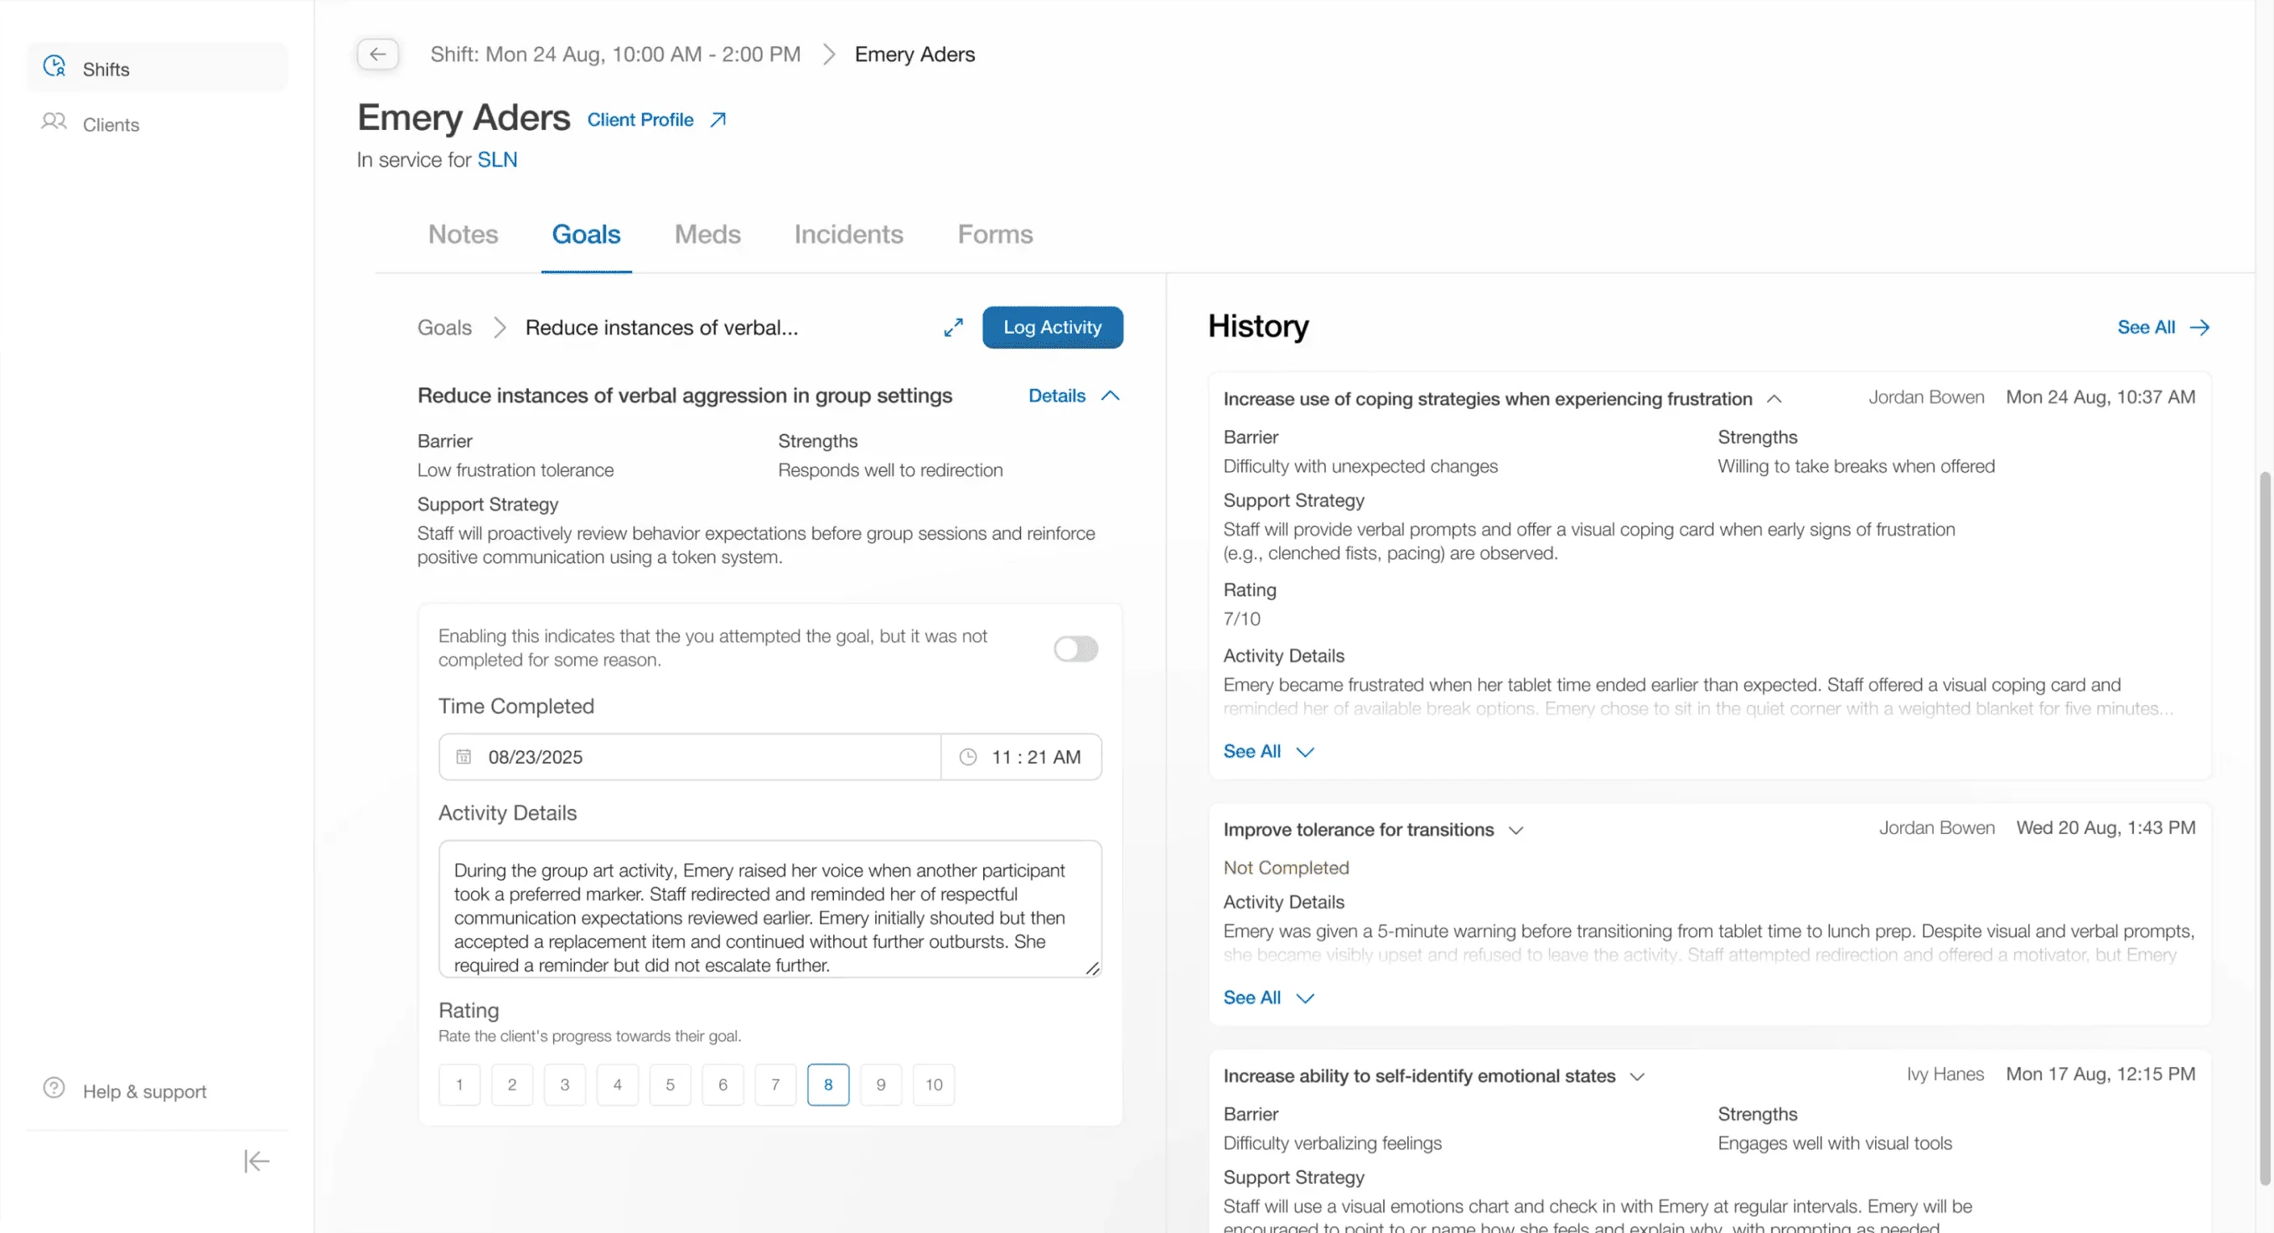This screenshot has width=2274, height=1233.
Task: Click the 'Emery Aders' breadcrumb text
Action: click(914, 54)
